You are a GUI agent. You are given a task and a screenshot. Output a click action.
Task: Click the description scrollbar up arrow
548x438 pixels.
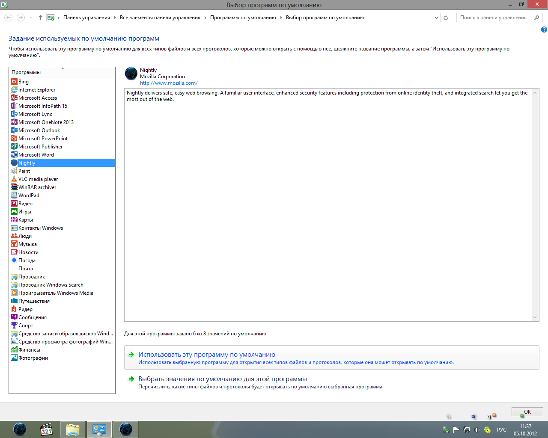click(535, 93)
